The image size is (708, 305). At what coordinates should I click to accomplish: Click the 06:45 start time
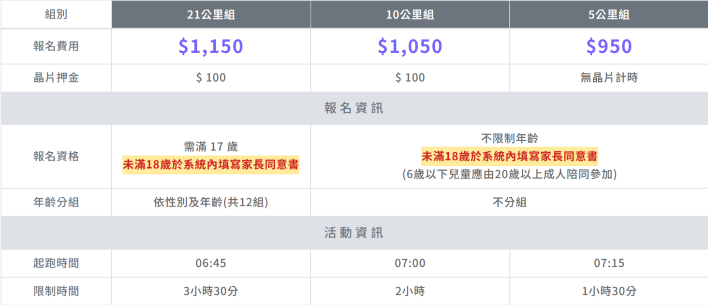click(x=211, y=263)
